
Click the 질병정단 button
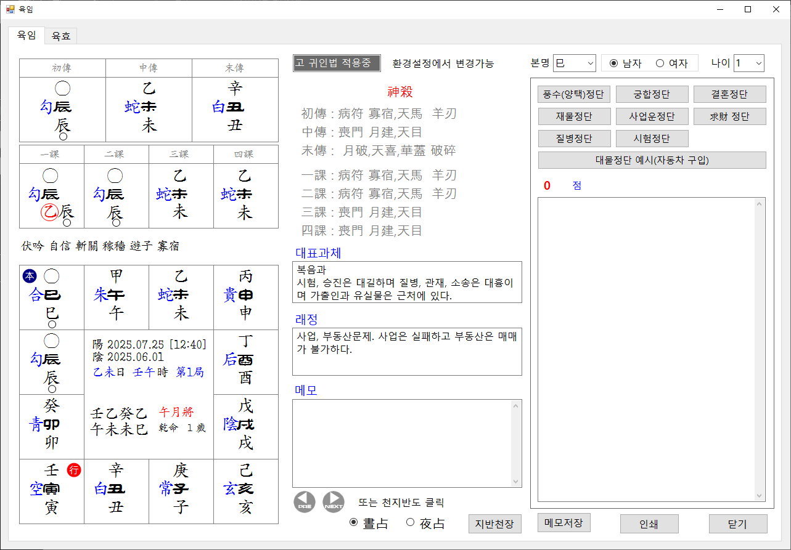[x=574, y=138]
